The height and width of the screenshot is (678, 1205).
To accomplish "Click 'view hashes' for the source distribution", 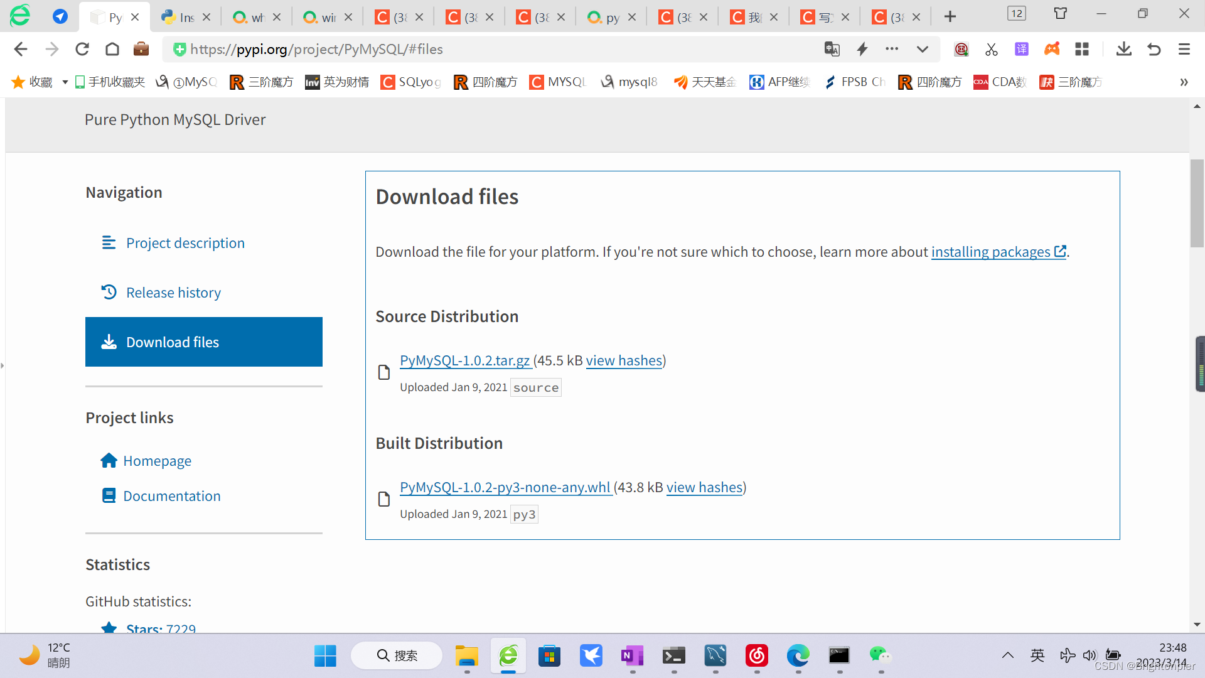I will [624, 360].
